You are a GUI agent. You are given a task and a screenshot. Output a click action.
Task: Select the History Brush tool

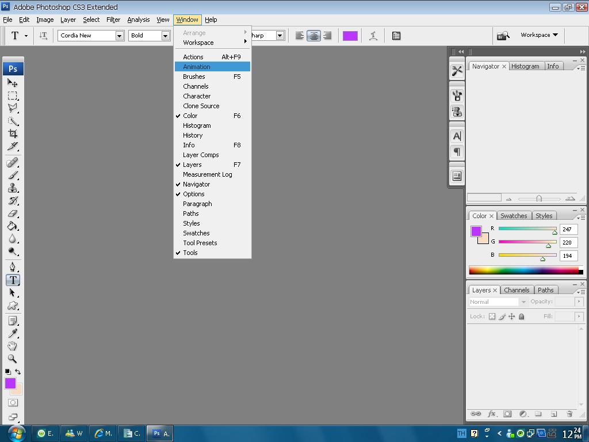click(13, 201)
